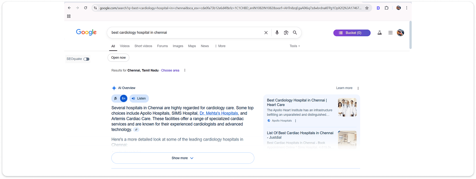
Task: Open the More search filters menu
Action: tap(220, 46)
